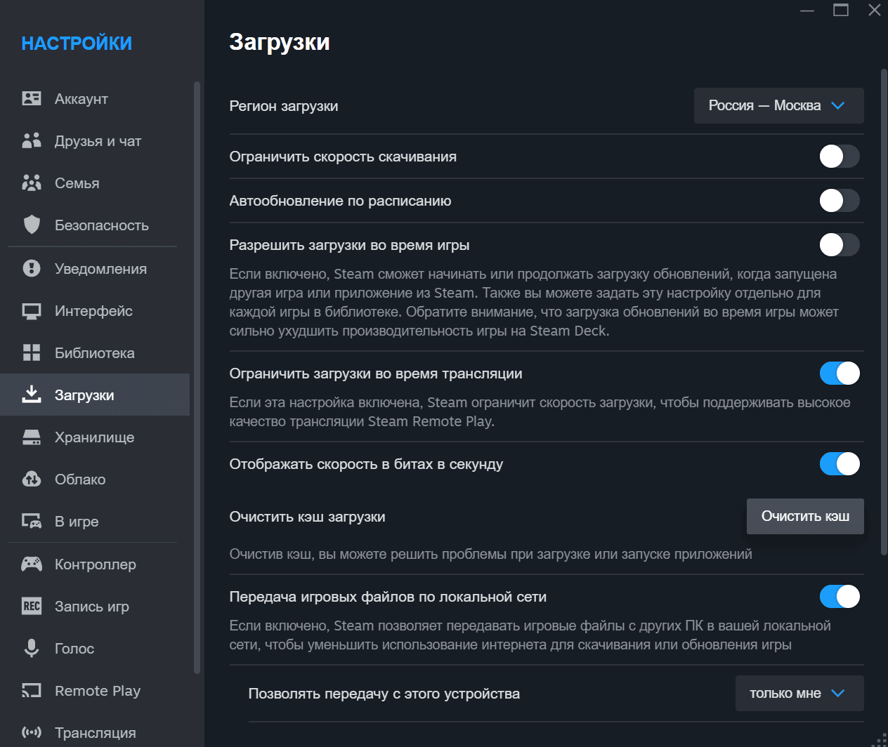Screen dimensions: 888x747
Task: Expand the 'только мне' transfer dropdown
Action: (799, 693)
